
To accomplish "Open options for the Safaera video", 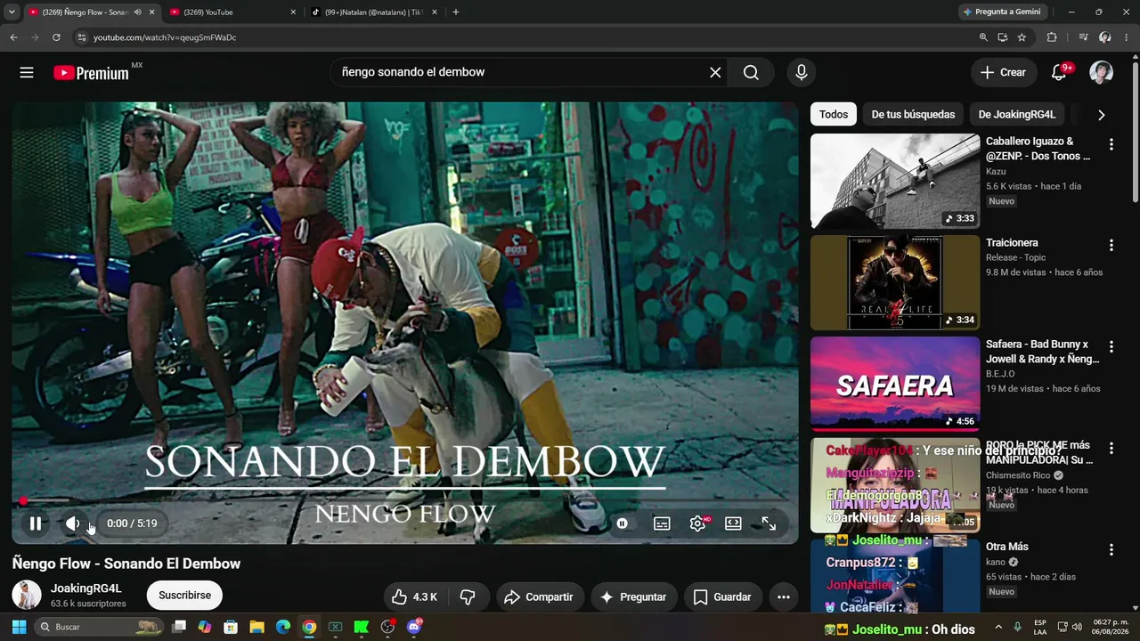I will [1111, 347].
